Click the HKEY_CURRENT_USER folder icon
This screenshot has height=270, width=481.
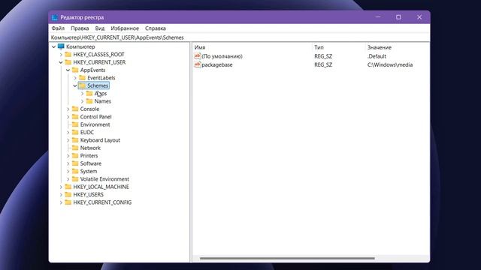click(68, 62)
